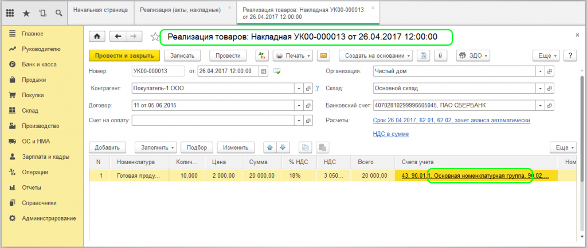Open the help question mark button
Image resolution: width=587 pixels, height=248 pixels.
tap(570, 55)
